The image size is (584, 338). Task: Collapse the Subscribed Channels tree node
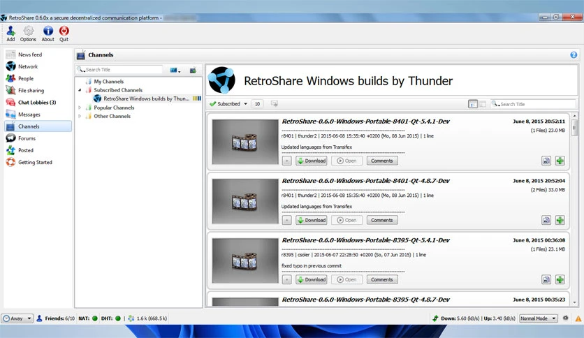80,90
